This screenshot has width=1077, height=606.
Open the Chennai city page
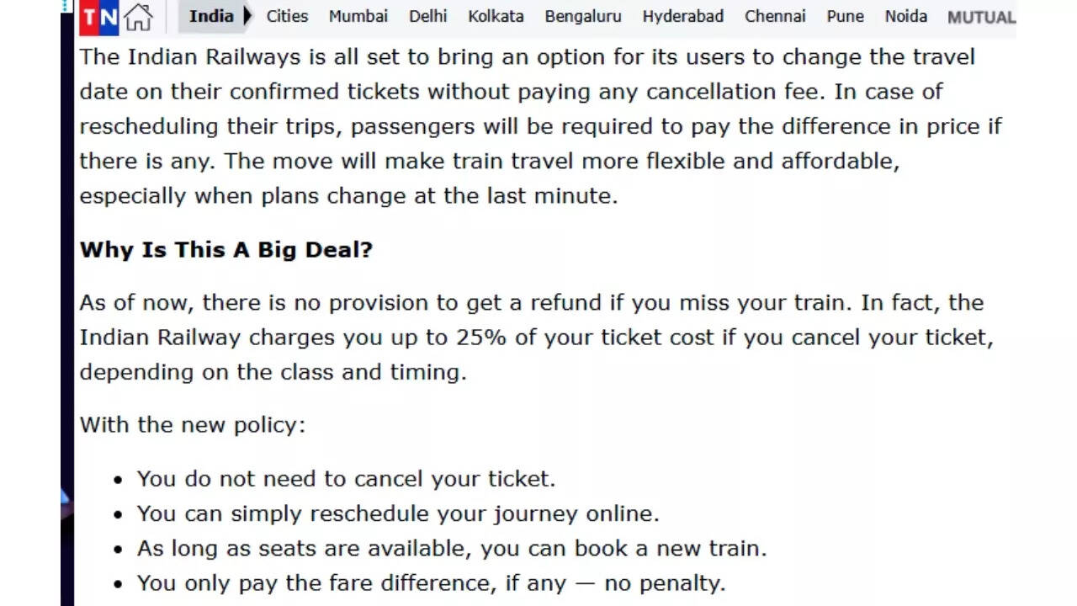point(775,16)
